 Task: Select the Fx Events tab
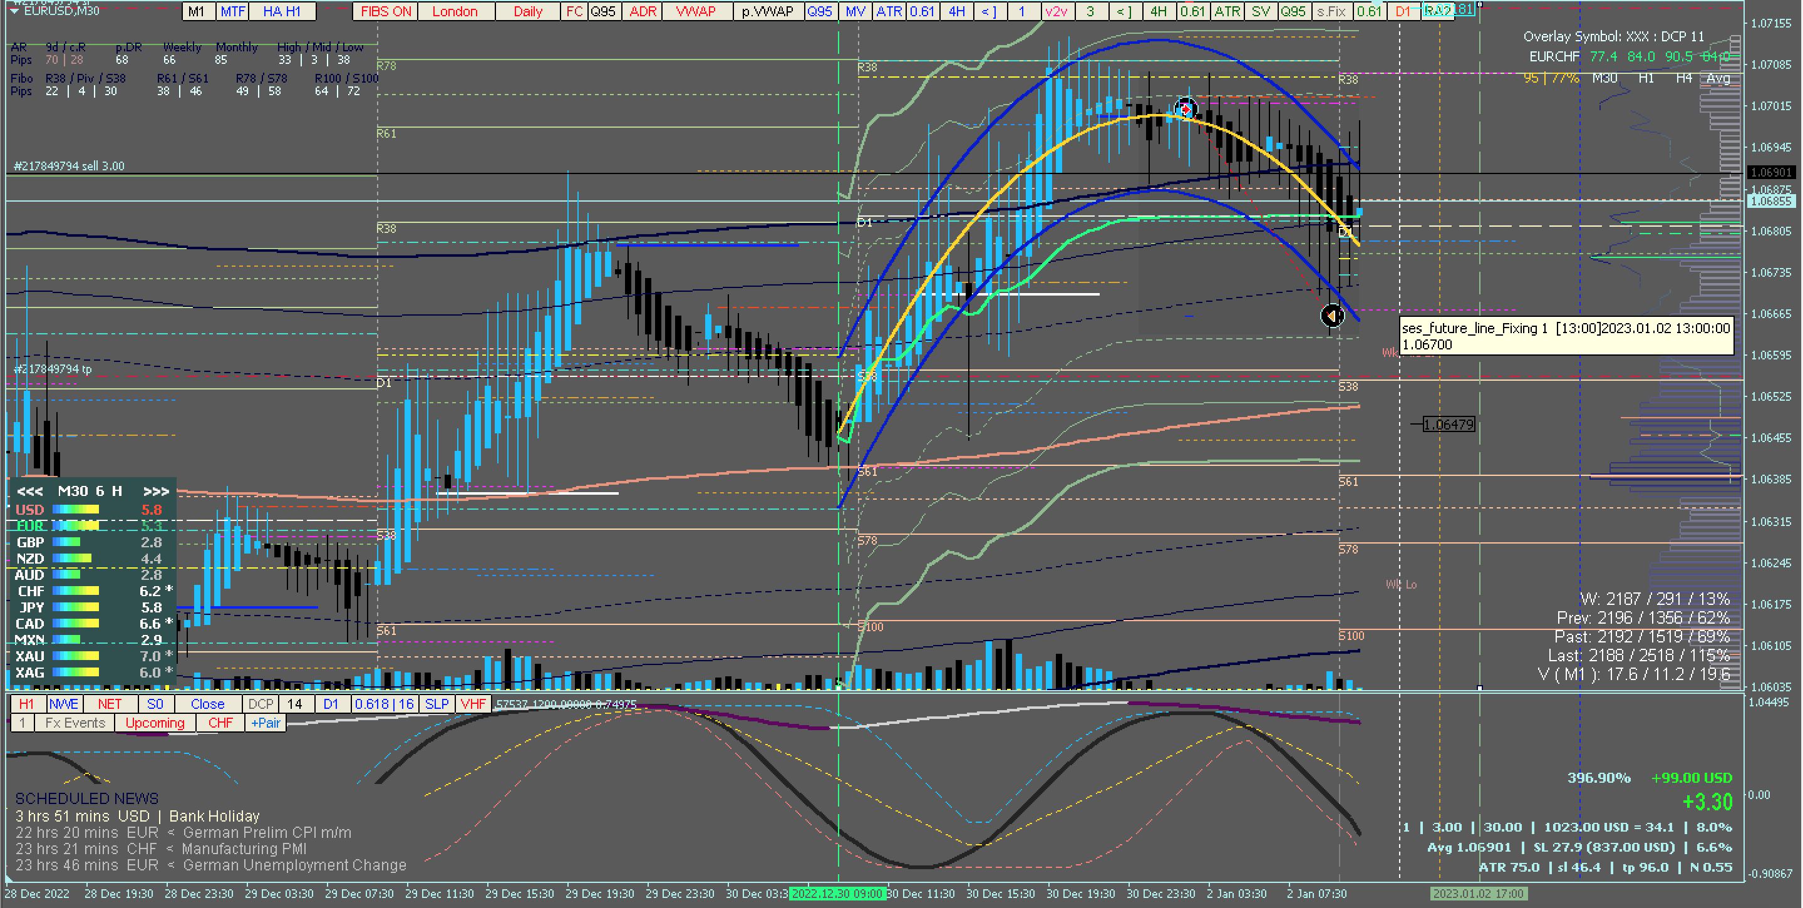(x=75, y=723)
